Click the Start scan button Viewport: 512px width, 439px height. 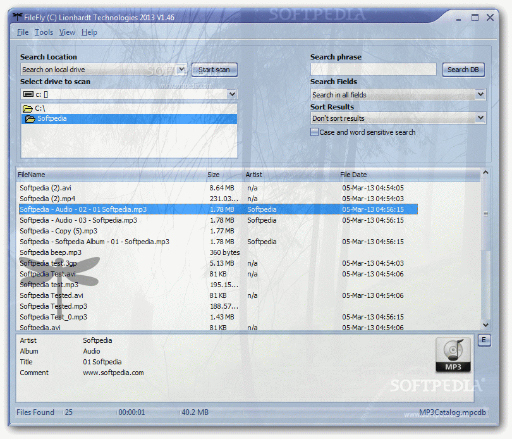pos(214,70)
